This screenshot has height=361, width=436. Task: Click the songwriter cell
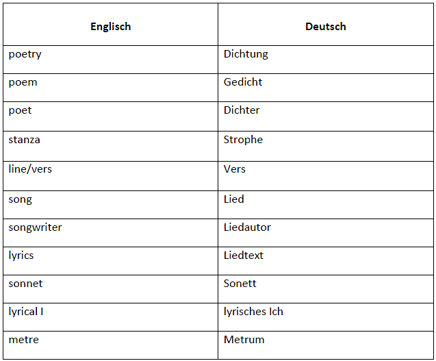click(x=110, y=233)
